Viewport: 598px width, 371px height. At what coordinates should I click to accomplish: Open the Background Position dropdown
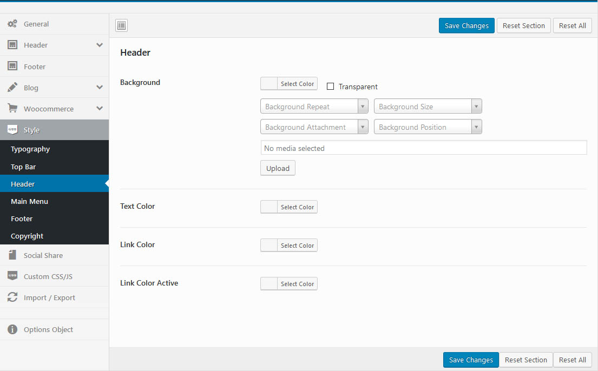point(428,127)
